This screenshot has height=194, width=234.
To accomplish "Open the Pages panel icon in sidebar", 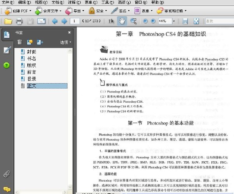I will pos(7,35).
